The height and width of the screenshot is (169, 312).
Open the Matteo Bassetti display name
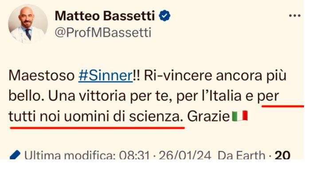[105, 16]
